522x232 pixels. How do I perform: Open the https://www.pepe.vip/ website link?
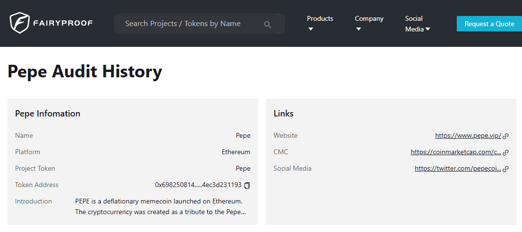[x=468, y=135]
